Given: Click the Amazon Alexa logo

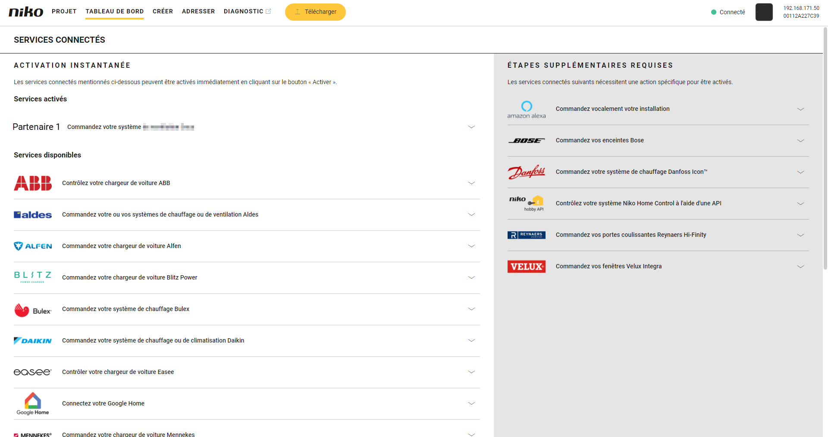Looking at the screenshot, I should point(527,110).
